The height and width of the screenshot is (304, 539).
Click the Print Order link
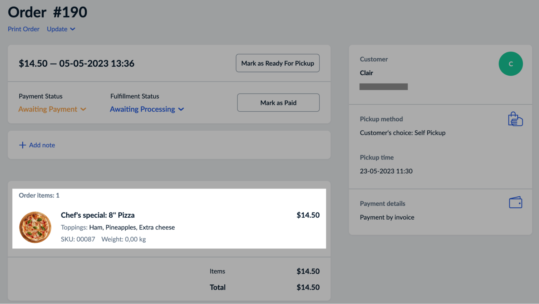[23, 29]
